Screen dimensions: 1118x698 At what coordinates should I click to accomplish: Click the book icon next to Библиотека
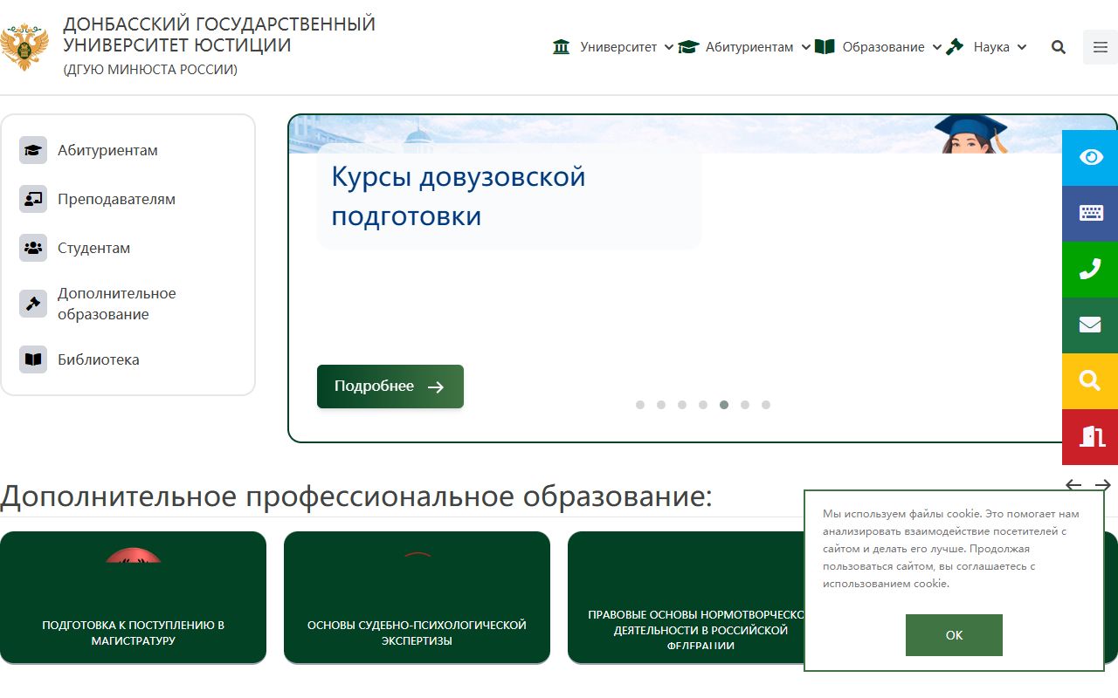pyautogui.click(x=33, y=359)
